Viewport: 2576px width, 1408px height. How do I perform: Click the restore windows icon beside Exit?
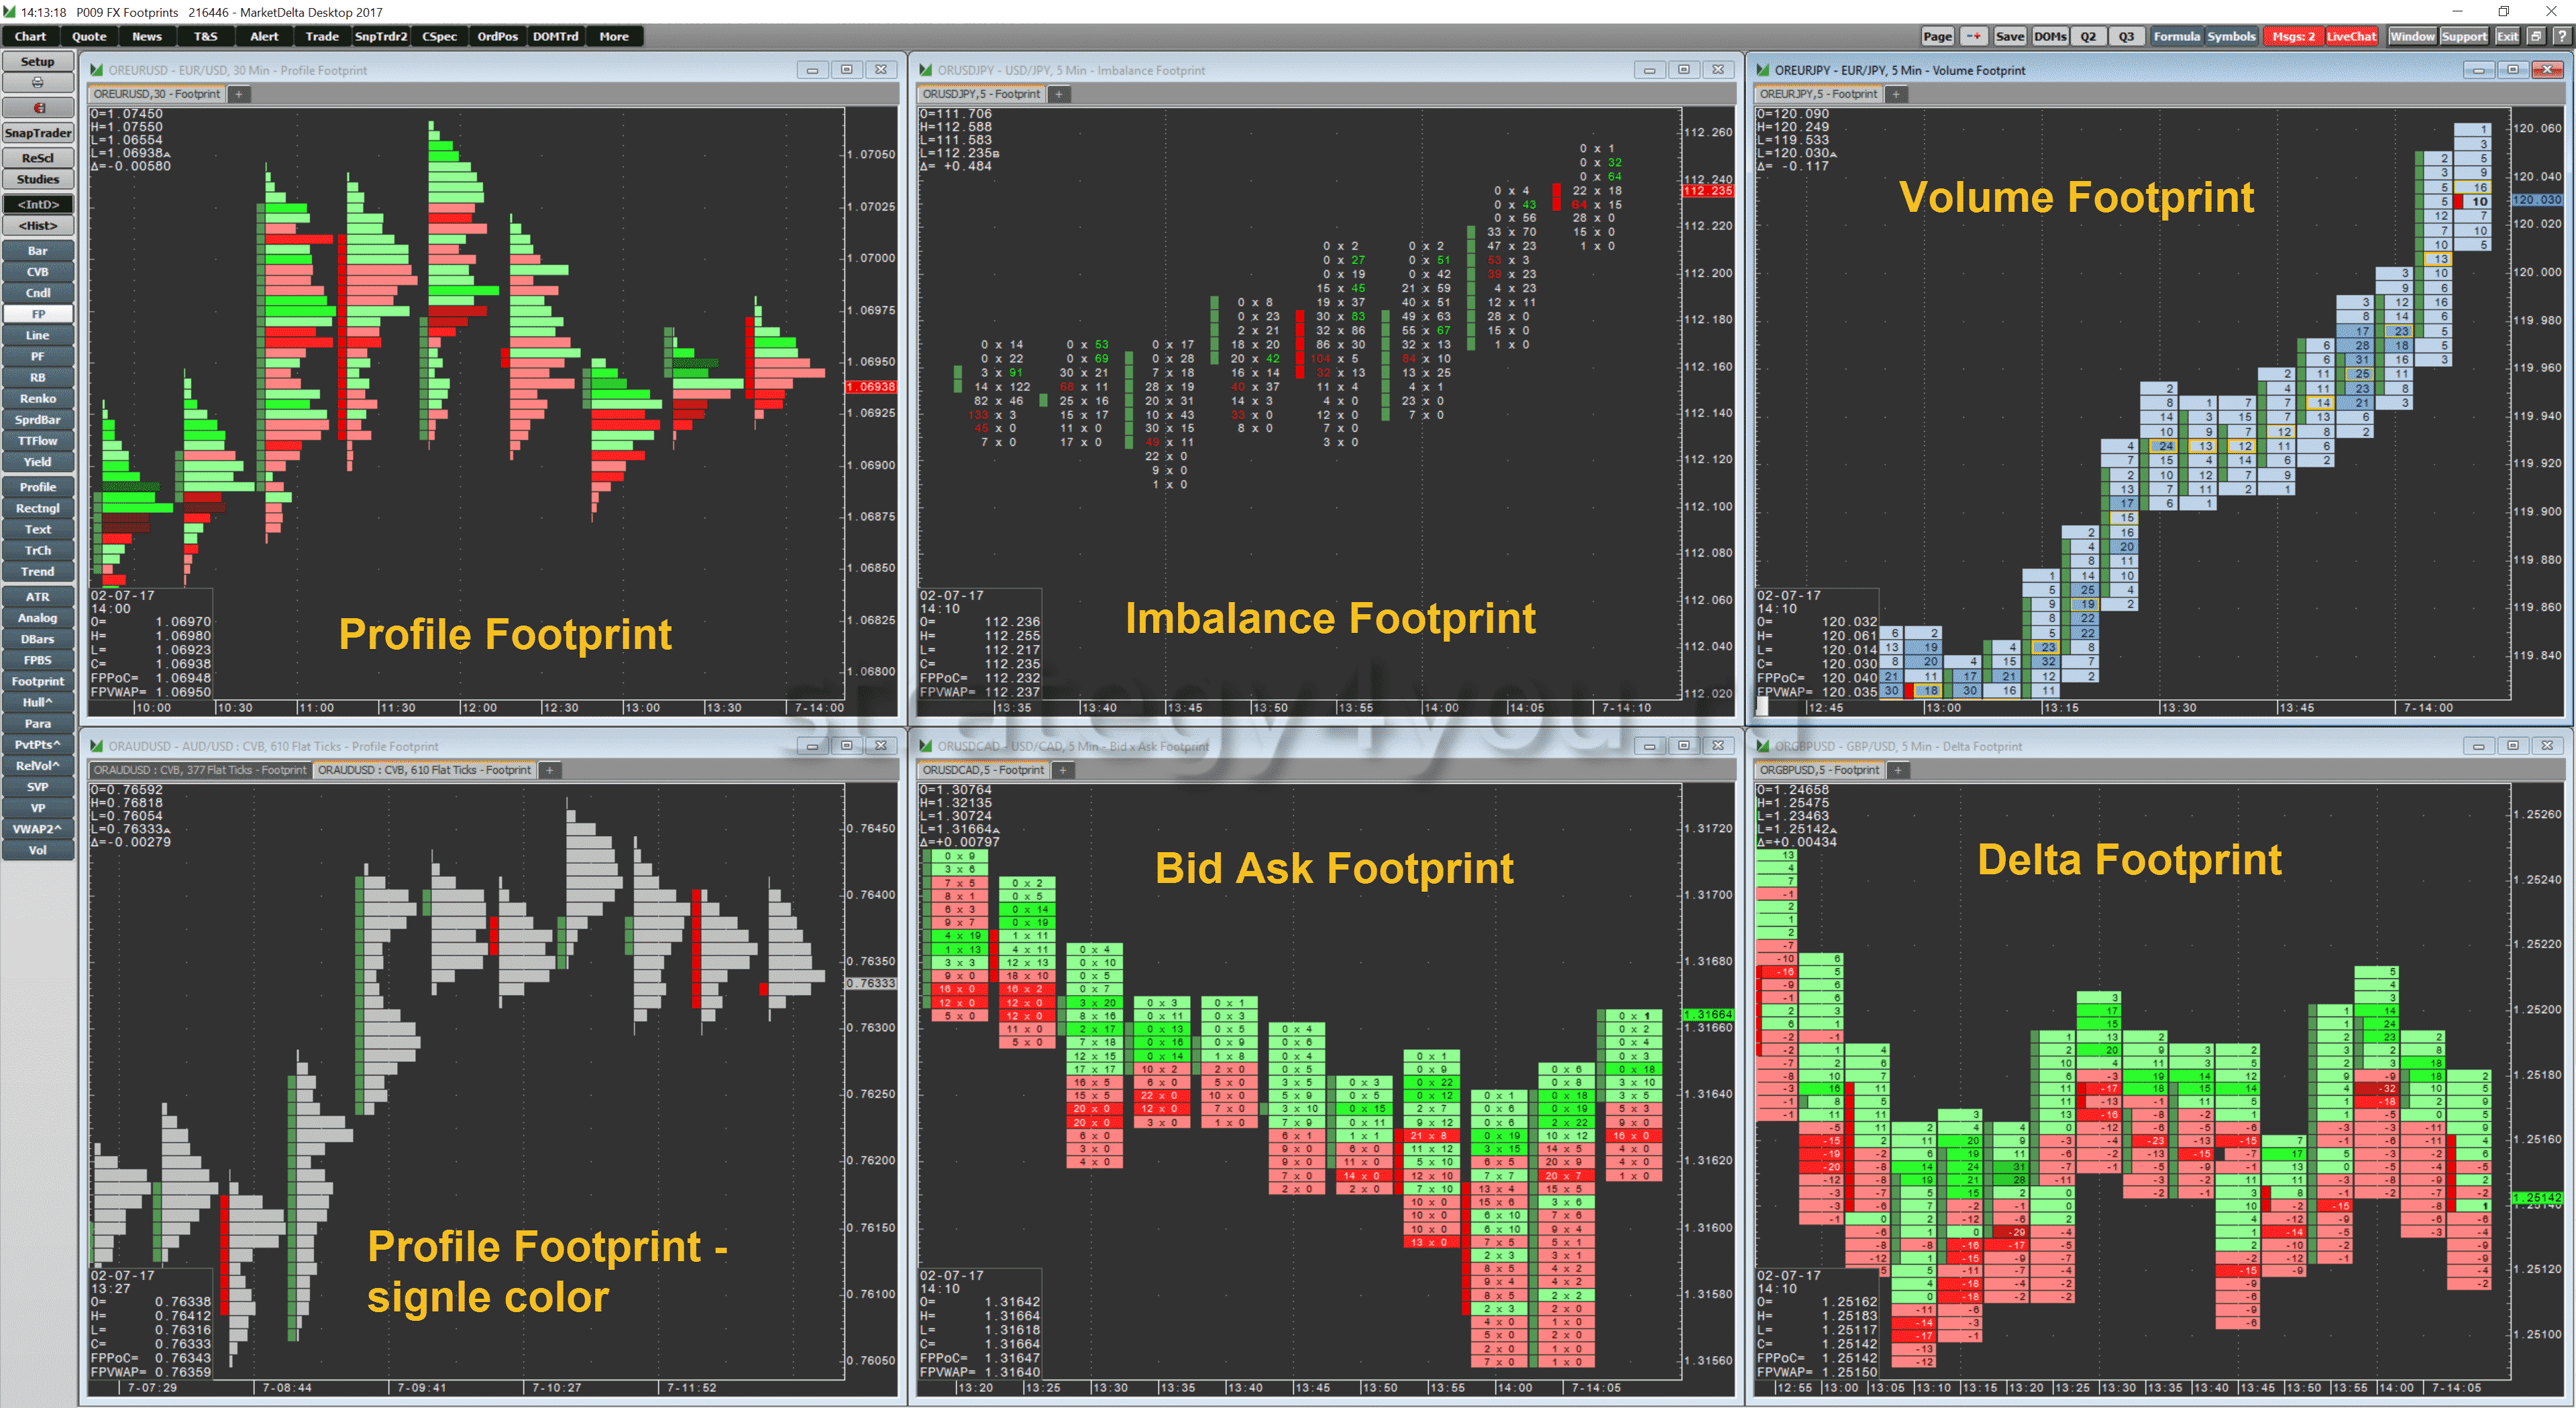(x=2536, y=36)
